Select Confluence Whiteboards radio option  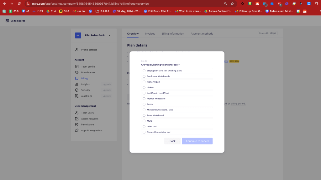click(x=144, y=76)
